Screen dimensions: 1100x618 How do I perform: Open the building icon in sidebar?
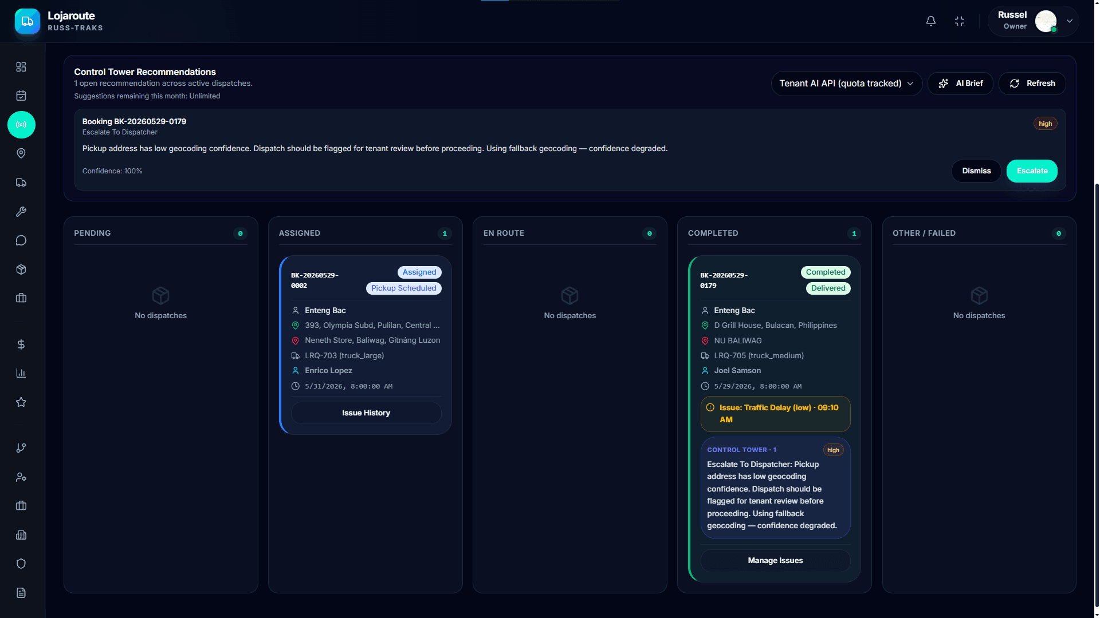click(21, 535)
